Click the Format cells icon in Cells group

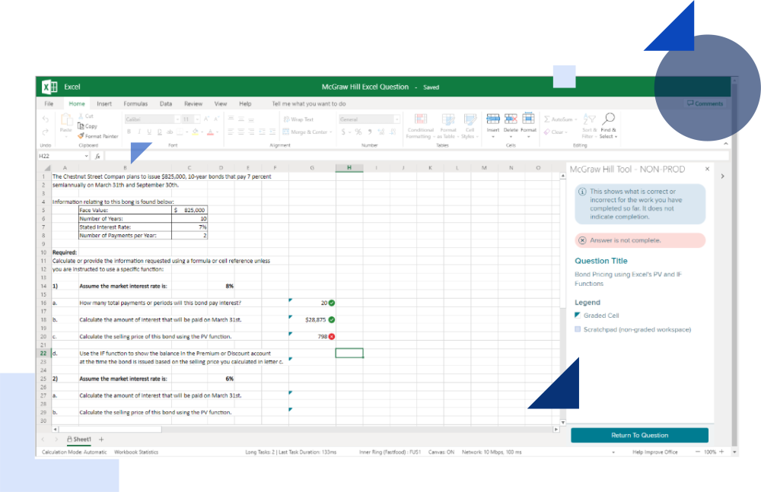528,119
